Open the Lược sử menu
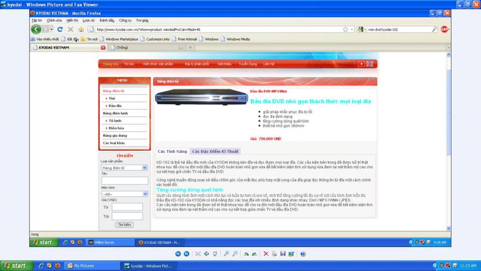Viewport: 481px width, 271px height. tap(89, 21)
